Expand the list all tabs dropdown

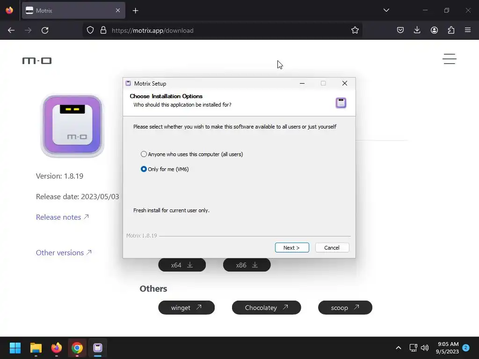pyautogui.click(x=386, y=10)
